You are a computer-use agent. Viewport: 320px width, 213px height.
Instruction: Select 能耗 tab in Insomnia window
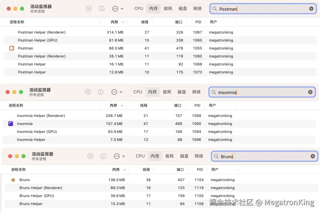[x=167, y=92]
